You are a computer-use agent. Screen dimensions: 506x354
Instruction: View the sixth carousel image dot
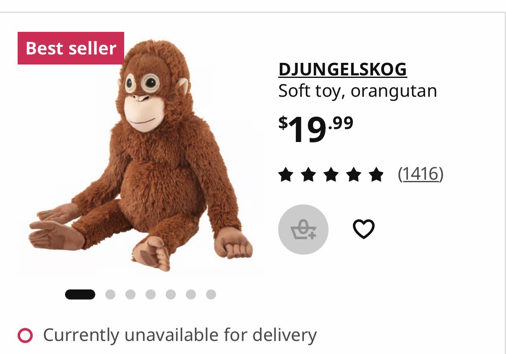tap(191, 295)
